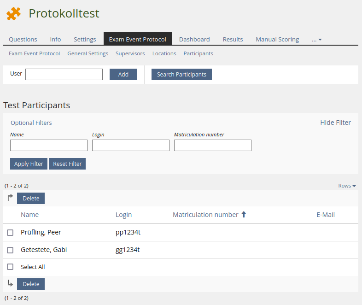Focus the Matriculation number filter field

(x=213, y=146)
